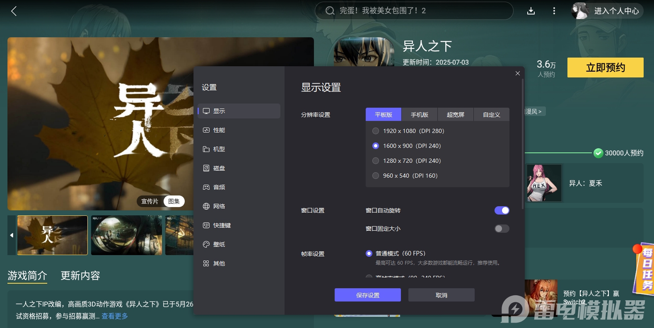Open 显示 display settings in sidebar
This screenshot has height=328, width=654.
[x=239, y=111]
